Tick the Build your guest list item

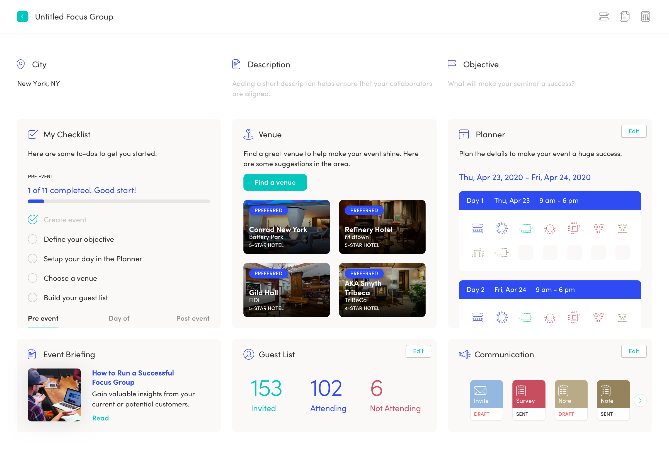(x=33, y=297)
